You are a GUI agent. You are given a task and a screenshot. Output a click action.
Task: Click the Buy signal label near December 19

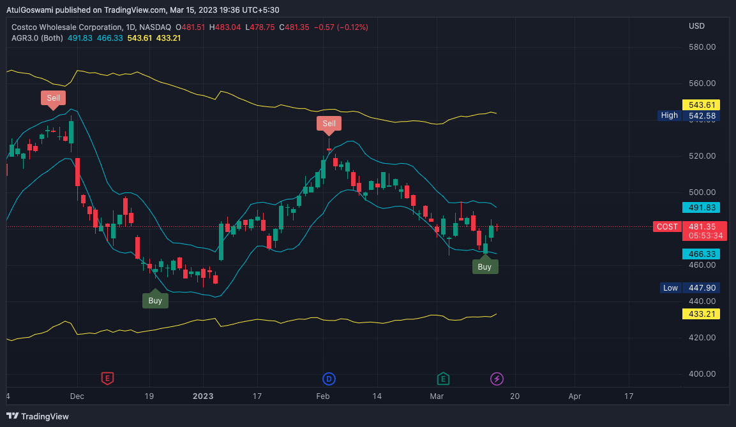[155, 300]
